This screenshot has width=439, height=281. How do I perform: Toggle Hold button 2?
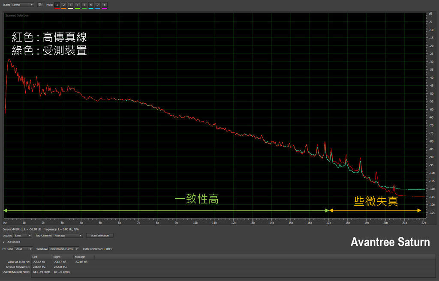(x=63, y=5)
